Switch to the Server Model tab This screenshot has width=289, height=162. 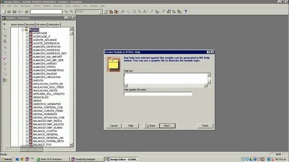coord(17,25)
